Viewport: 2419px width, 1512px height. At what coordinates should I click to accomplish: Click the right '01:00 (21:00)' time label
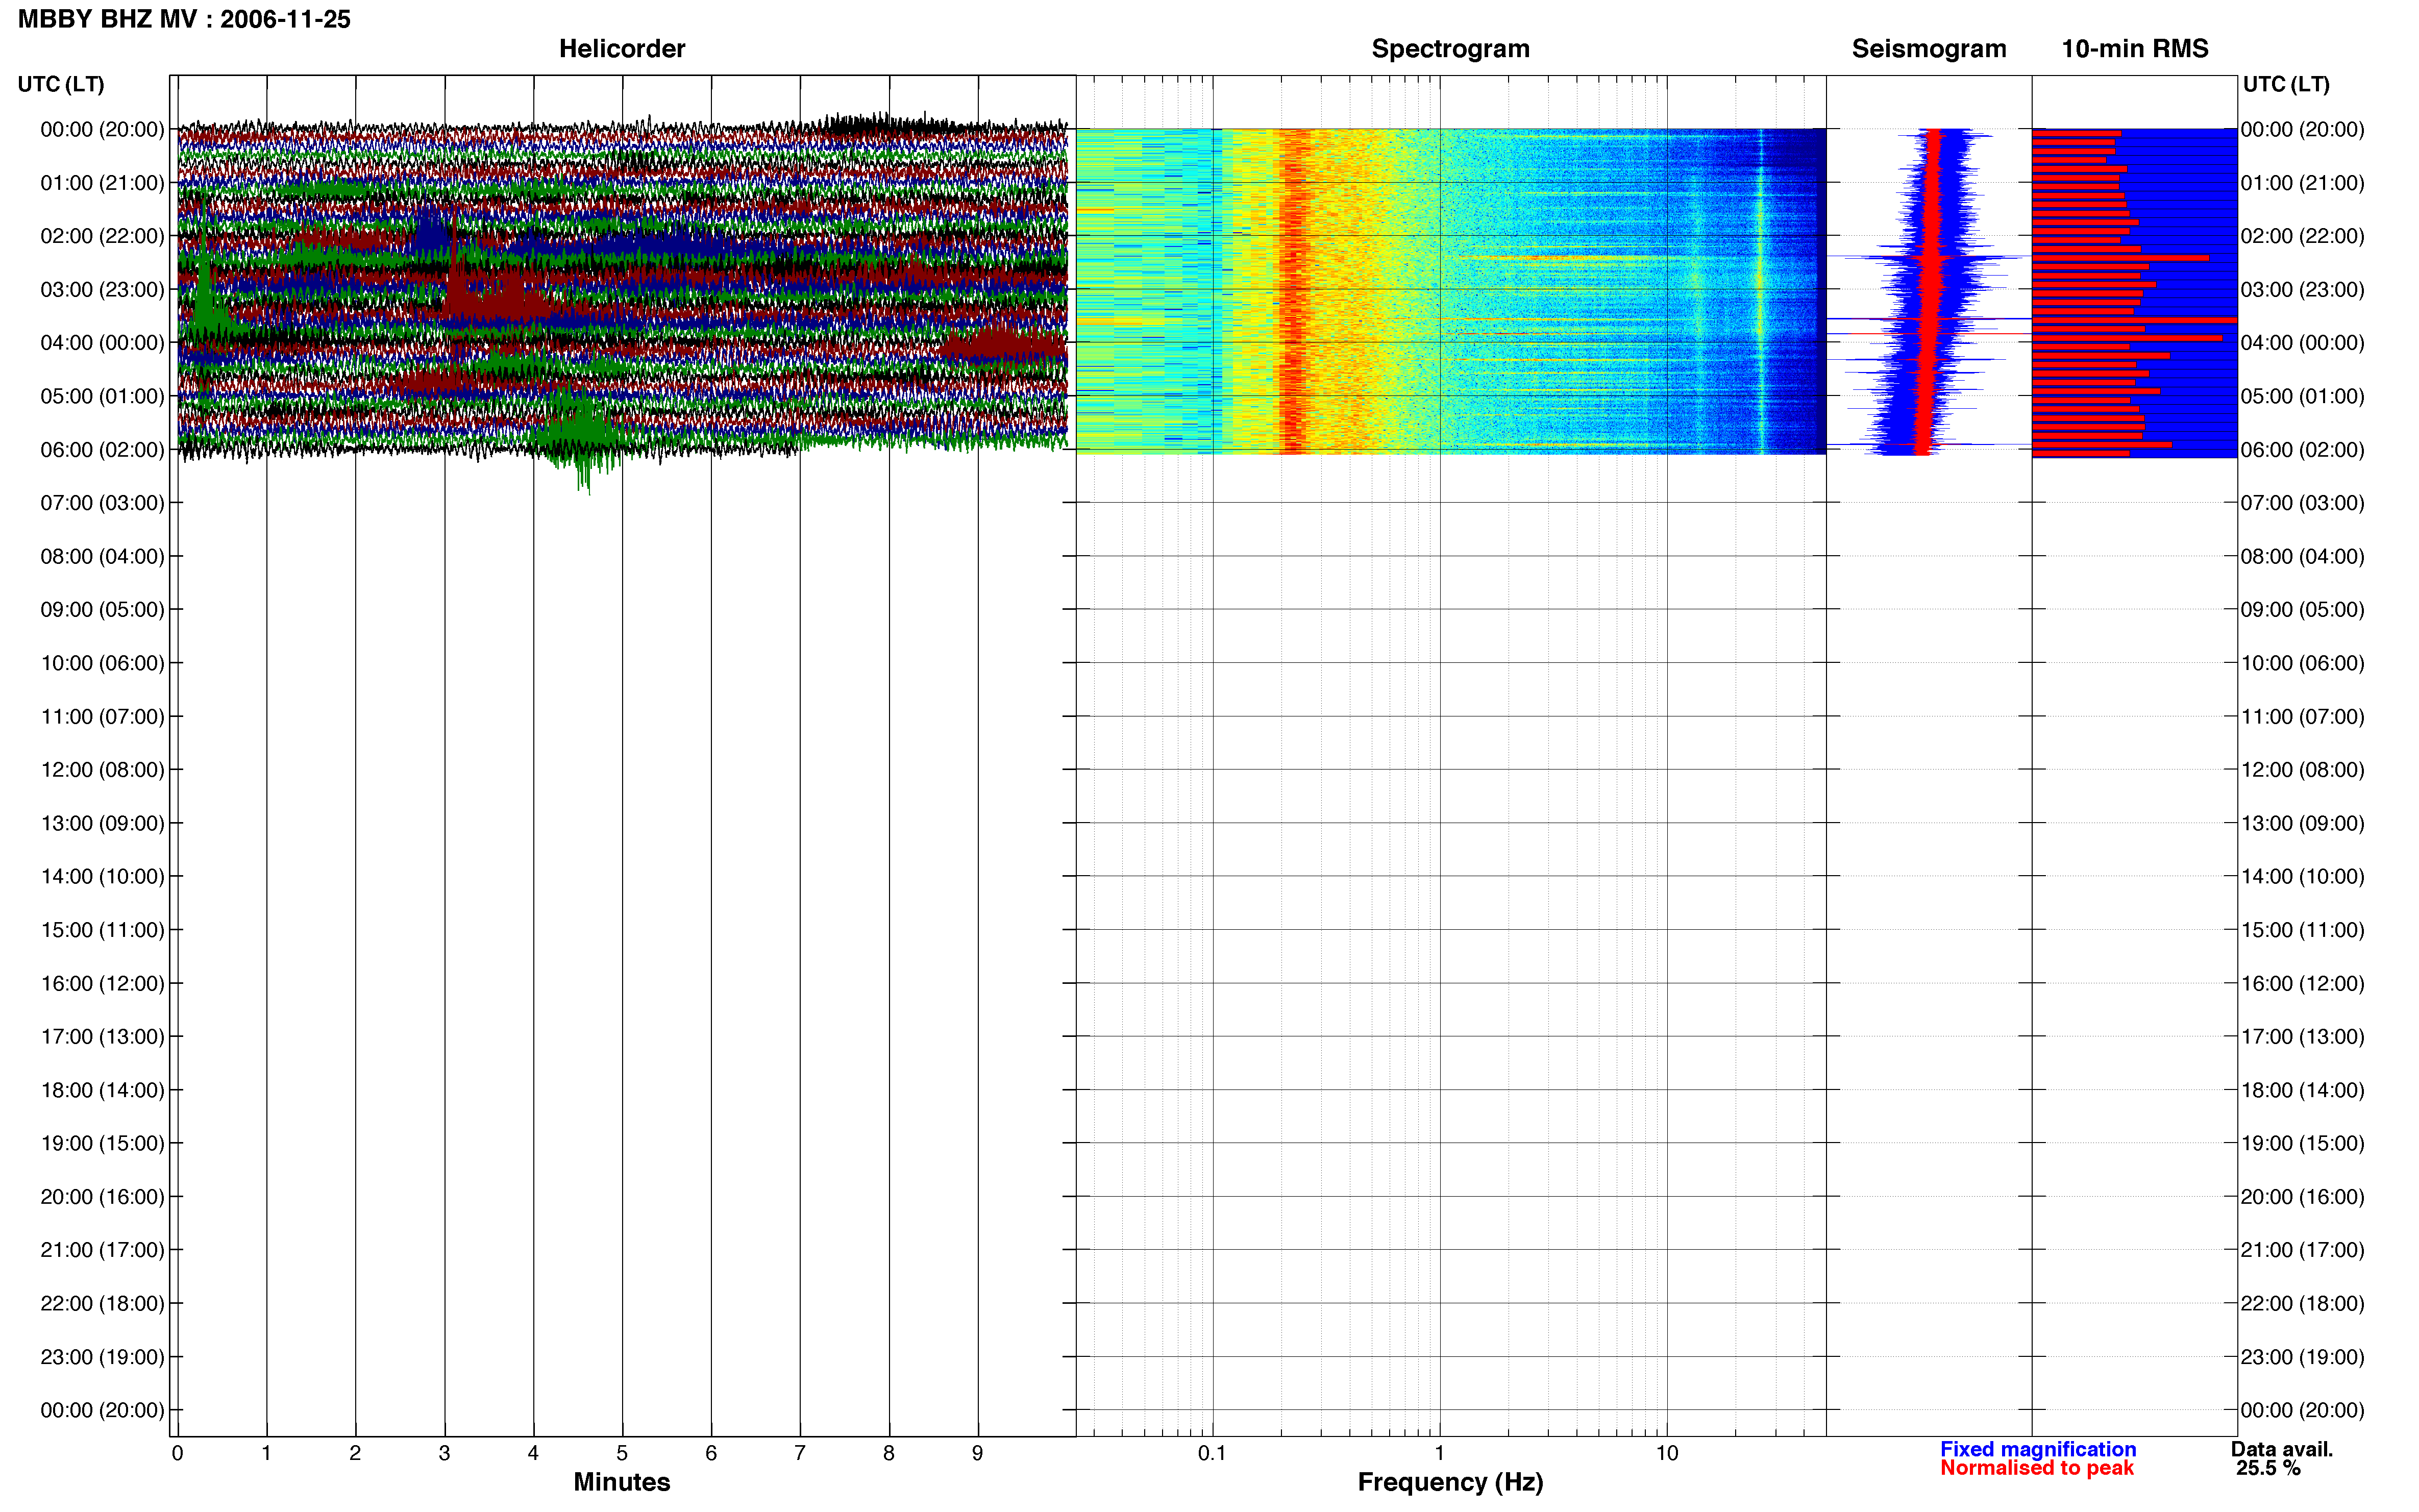(2302, 183)
